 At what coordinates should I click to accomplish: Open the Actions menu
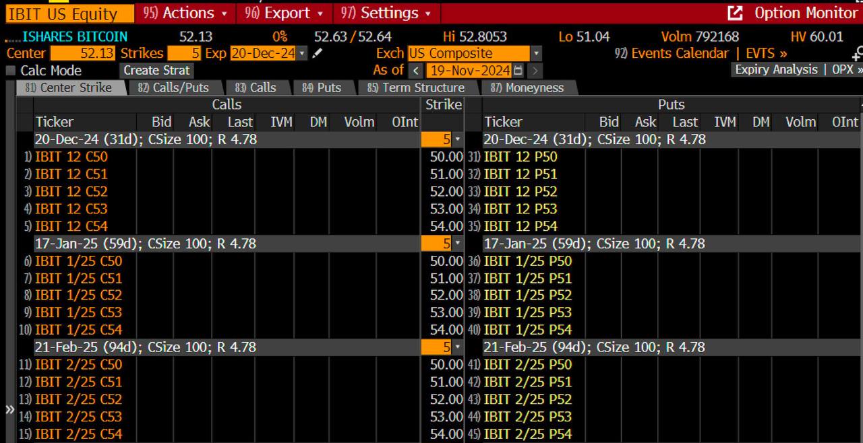coord(185,13)
